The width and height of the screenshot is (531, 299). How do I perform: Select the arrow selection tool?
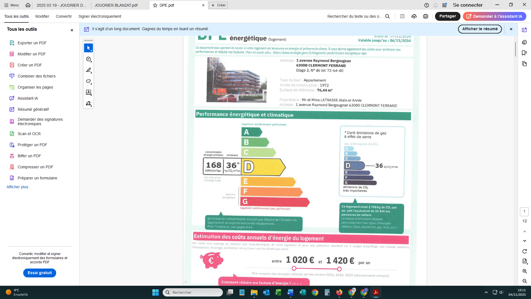coord(88,48)
